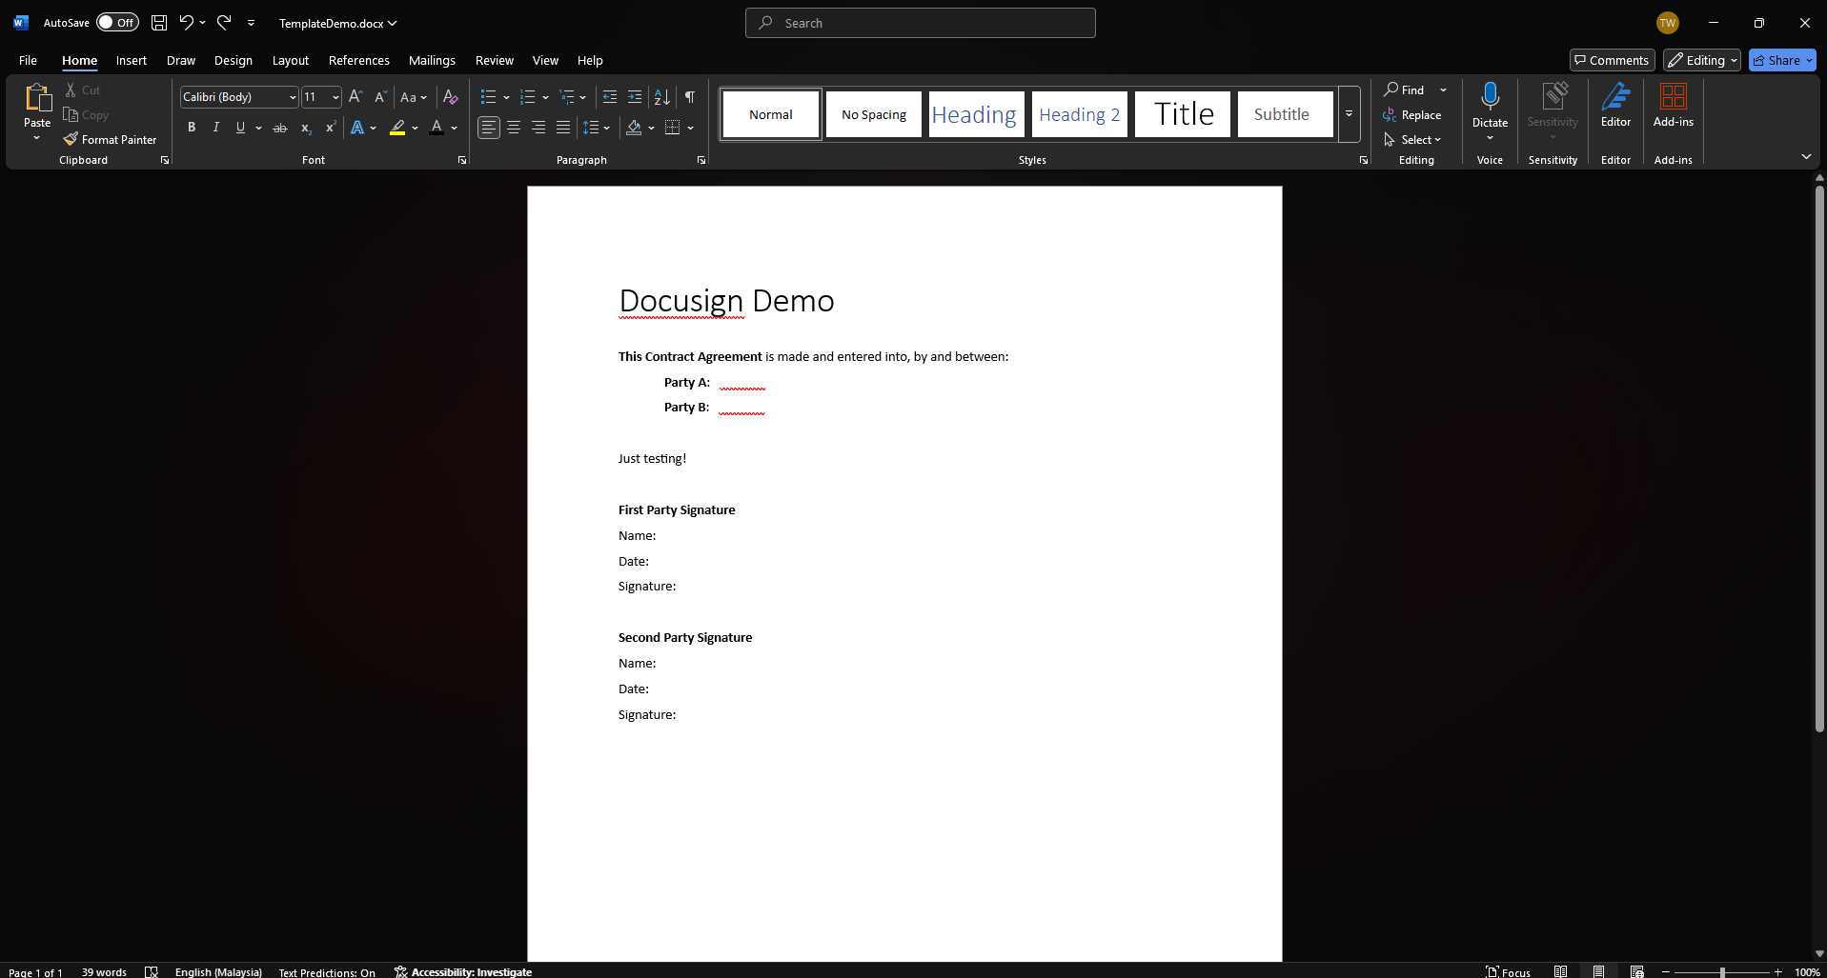Click the zoom slider handle
This screenshot has width=1827, height=978.
[1722, 971]
